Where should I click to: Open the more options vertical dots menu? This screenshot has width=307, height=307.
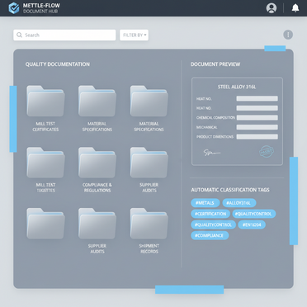click(x=288, y=35)
